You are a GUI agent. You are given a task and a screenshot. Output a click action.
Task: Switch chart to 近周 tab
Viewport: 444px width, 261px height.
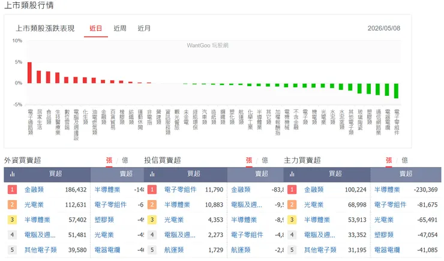[120, 28]
